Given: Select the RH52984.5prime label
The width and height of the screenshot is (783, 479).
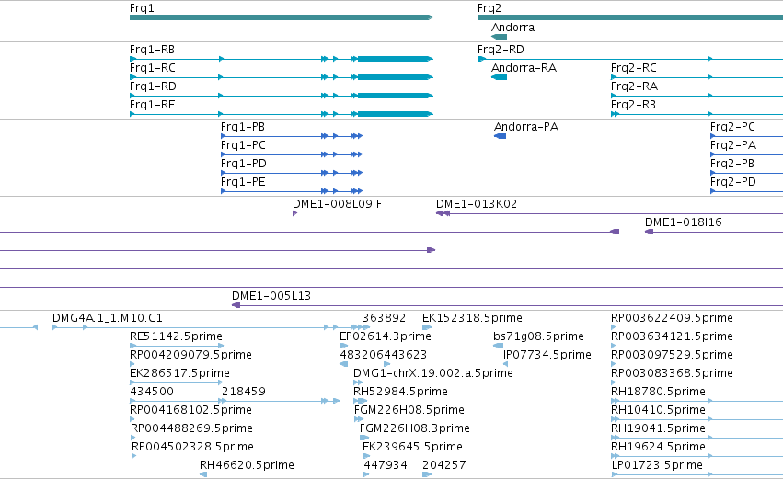Looking at the screenshot, I should click(x=400, y=392).
